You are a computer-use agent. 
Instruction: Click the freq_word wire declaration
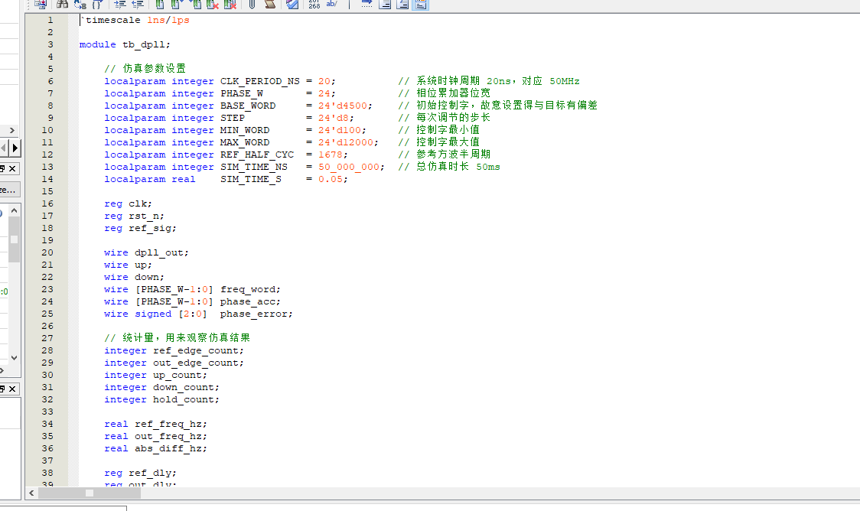[193, 289]
